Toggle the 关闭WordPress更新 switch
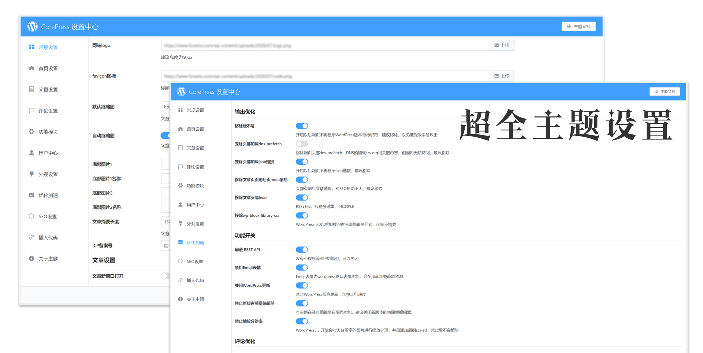 pos(302,285)
